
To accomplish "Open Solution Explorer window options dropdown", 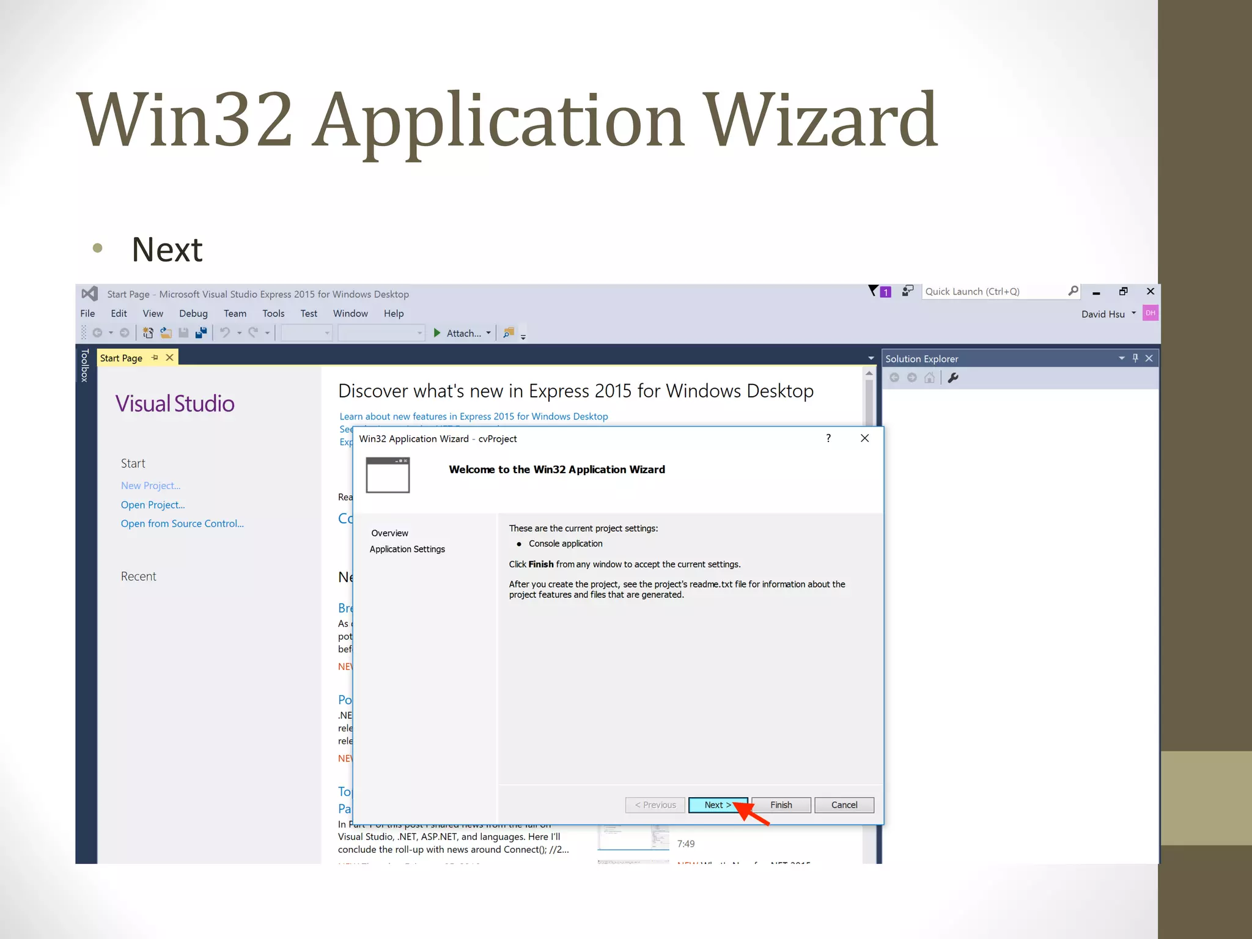I will tap(1122, 358).
